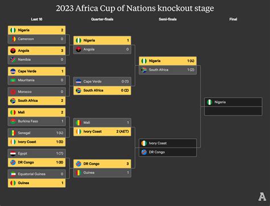Click the 2023 Africa Cup of Nations title
270x206 pixels.
135,9
